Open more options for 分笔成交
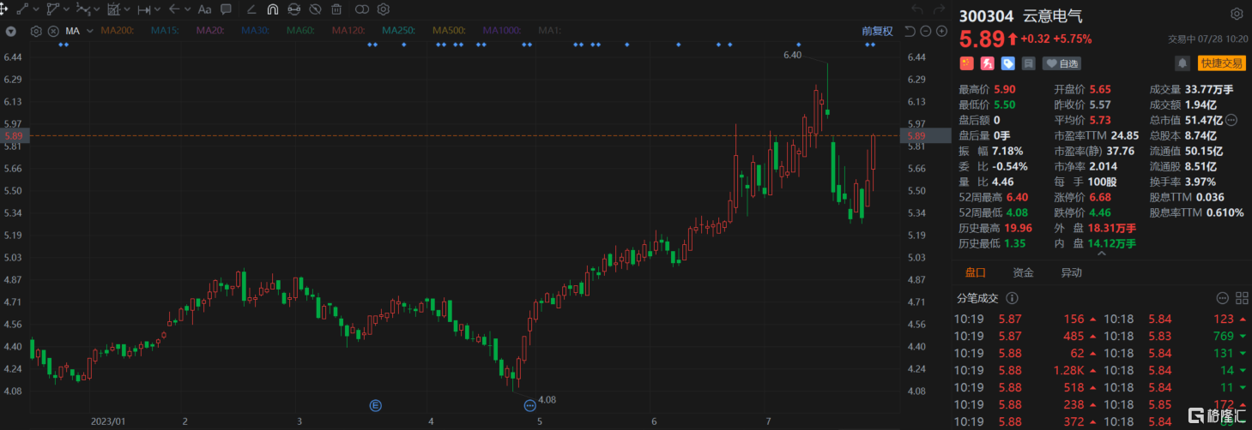1252x430 pixels. 1223,298
